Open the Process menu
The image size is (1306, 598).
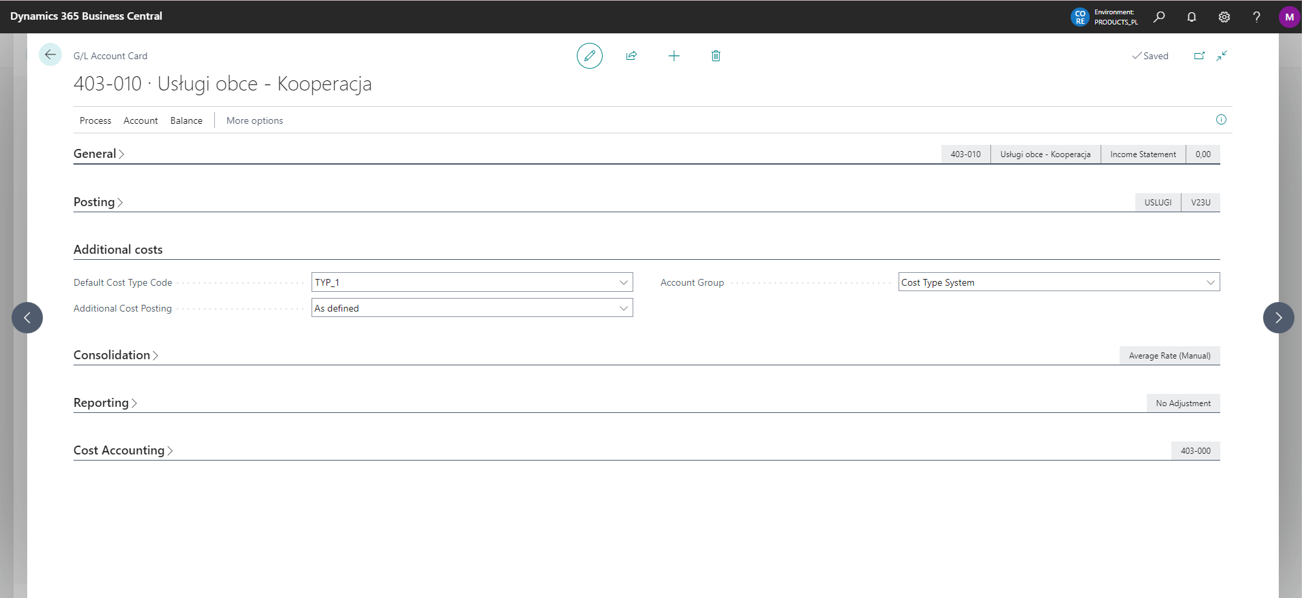(x=95, y=120)
